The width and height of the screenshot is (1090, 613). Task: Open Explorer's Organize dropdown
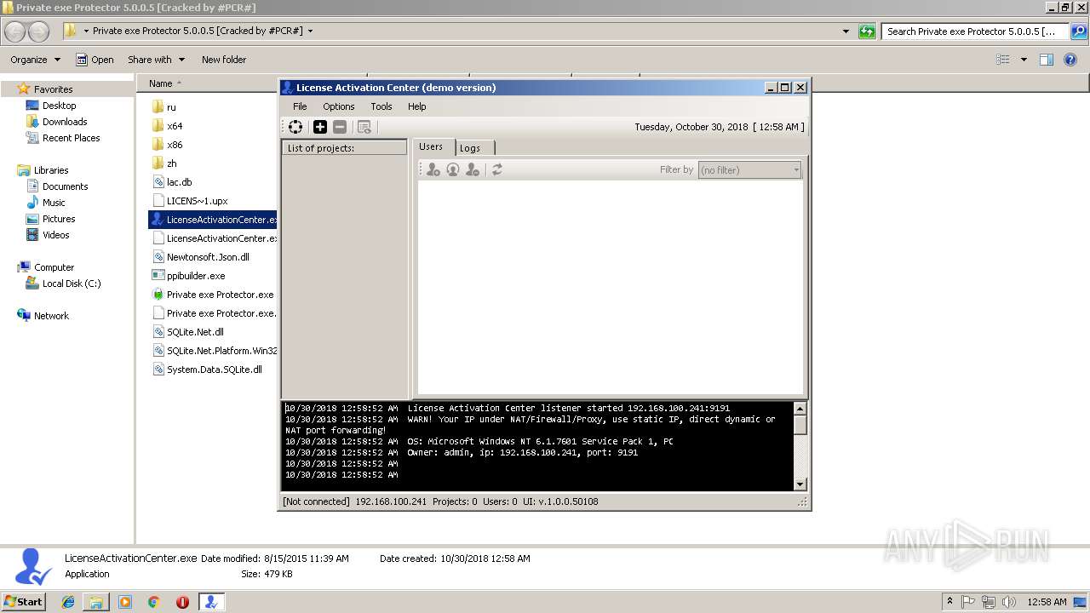[35, 60]
